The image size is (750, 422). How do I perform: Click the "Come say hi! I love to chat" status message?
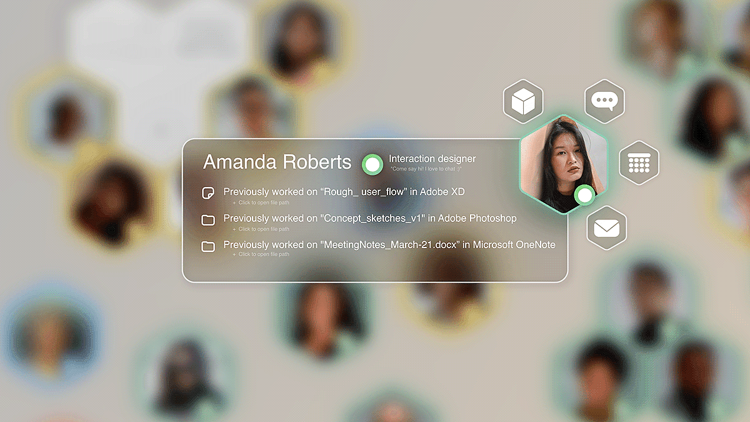coord(426,169)
